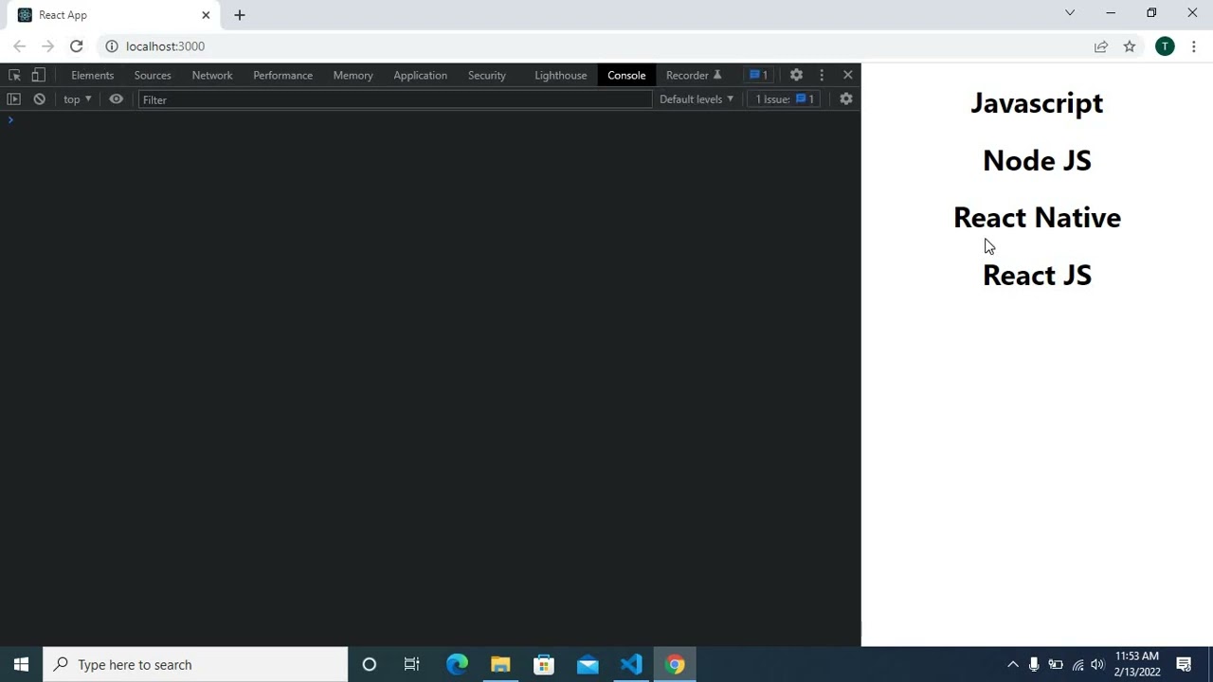This screenshot has width=1213, height=682.
Task: Click the console Filter input field
Action: 395,99
